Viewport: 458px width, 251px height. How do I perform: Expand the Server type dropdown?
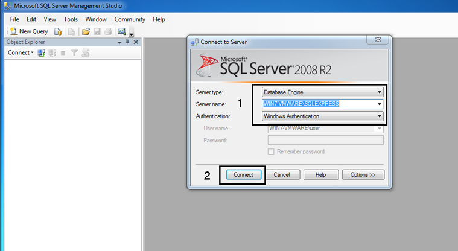(x=379, y=92)
